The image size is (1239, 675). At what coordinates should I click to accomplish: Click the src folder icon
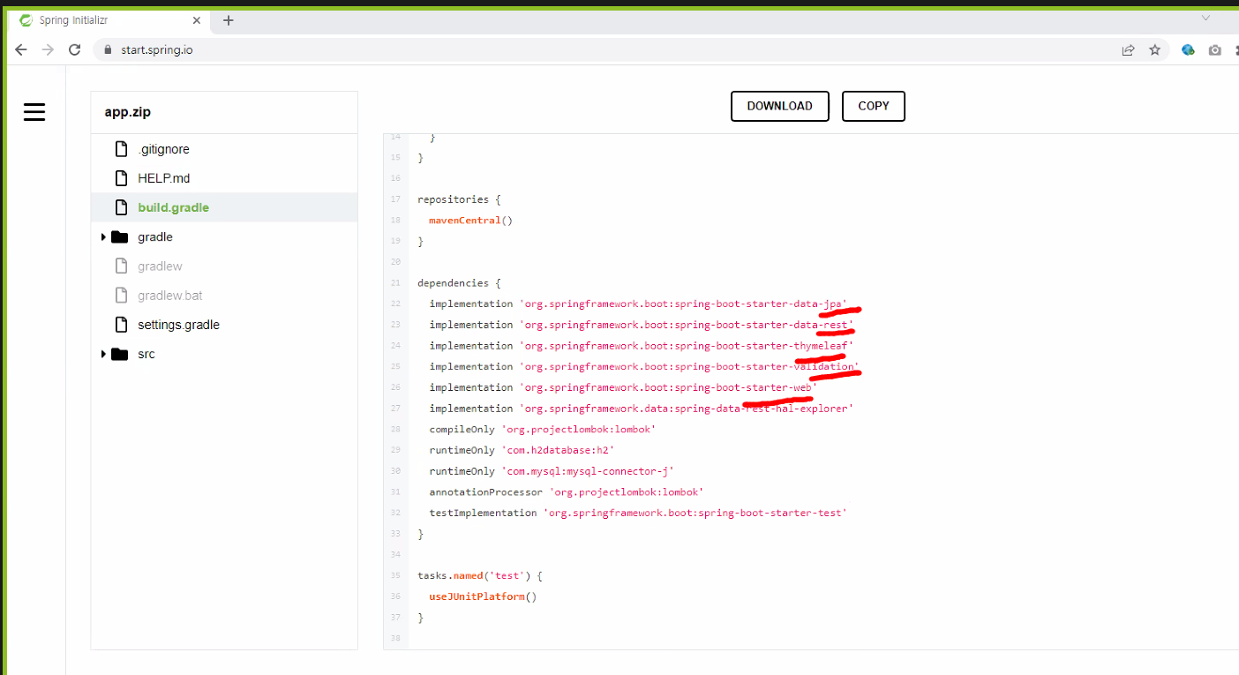click(x=120, y=355)
